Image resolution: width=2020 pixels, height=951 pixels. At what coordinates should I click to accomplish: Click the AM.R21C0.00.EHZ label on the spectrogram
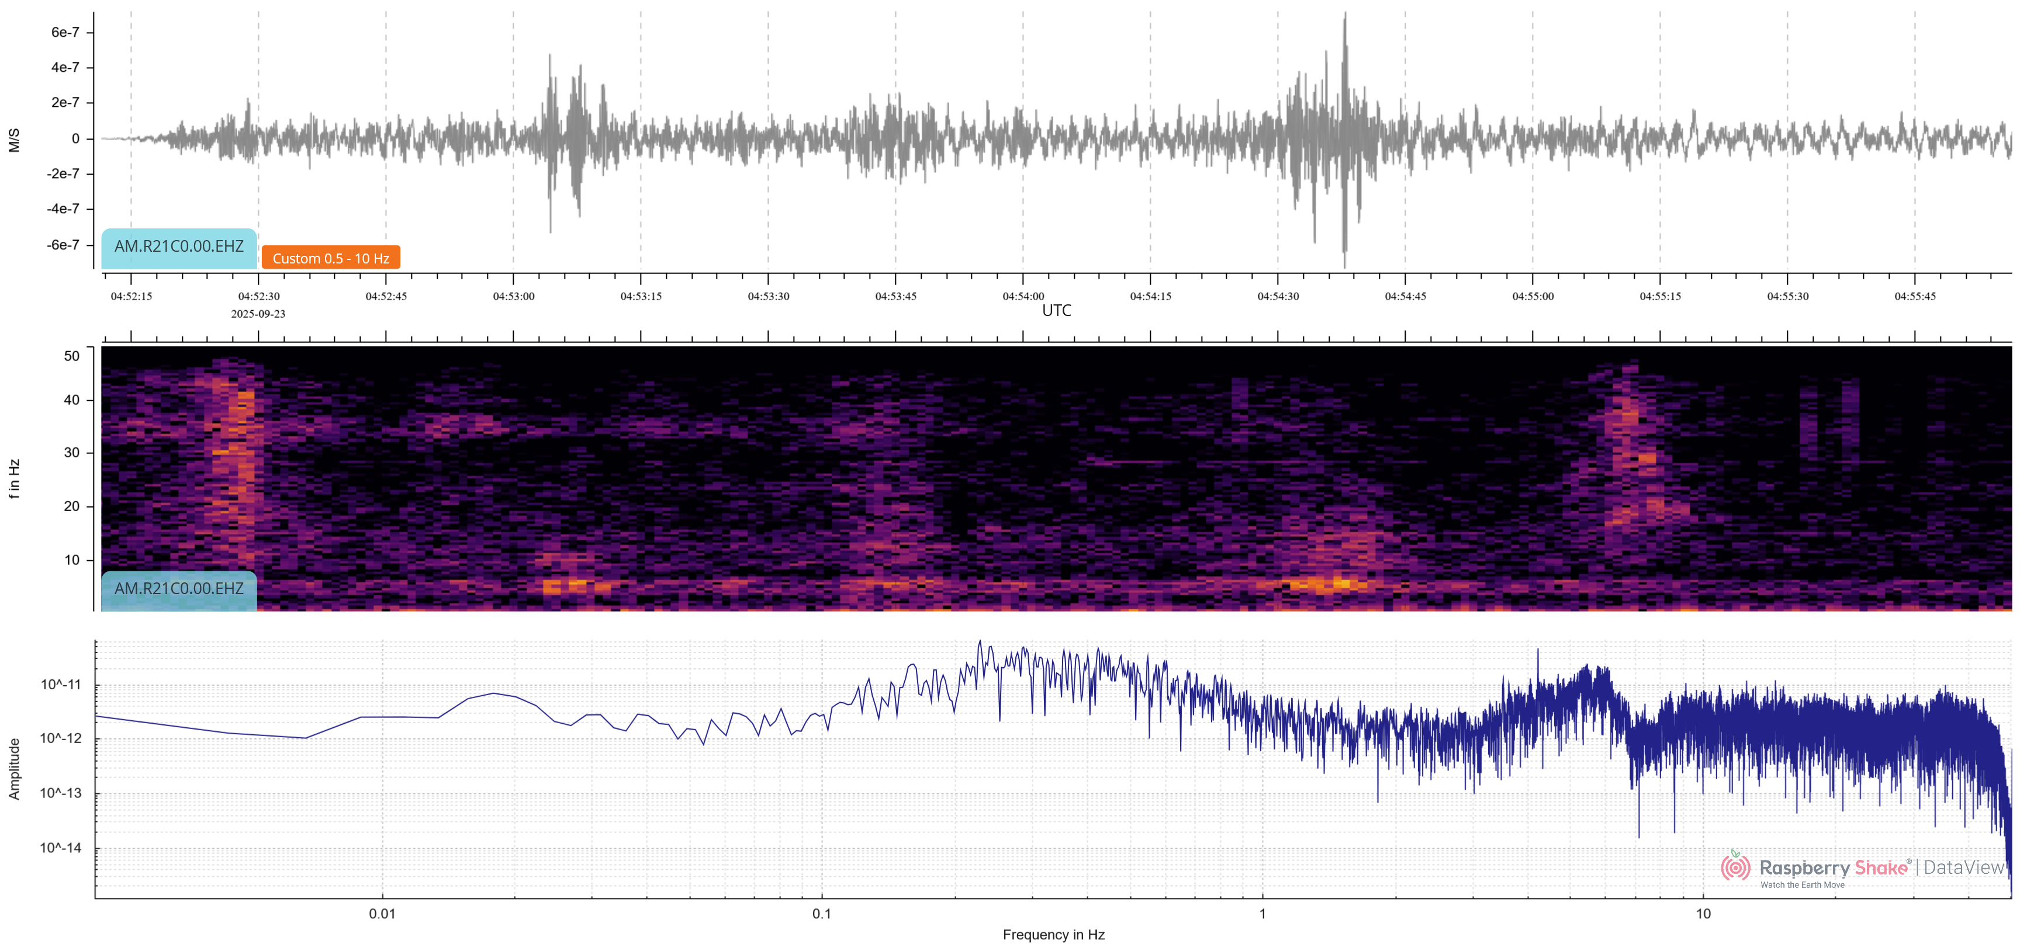point(179,589)
